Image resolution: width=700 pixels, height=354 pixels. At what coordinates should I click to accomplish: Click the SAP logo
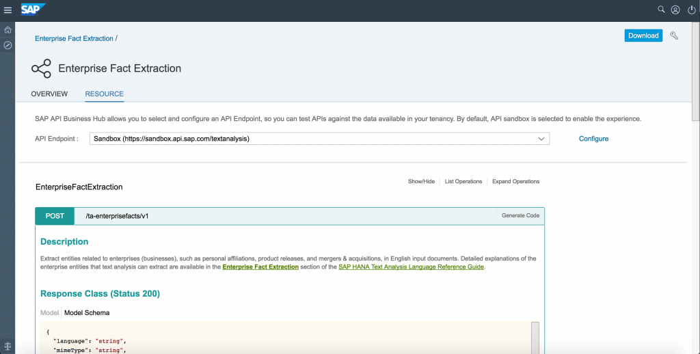click(x=33, y=10)
